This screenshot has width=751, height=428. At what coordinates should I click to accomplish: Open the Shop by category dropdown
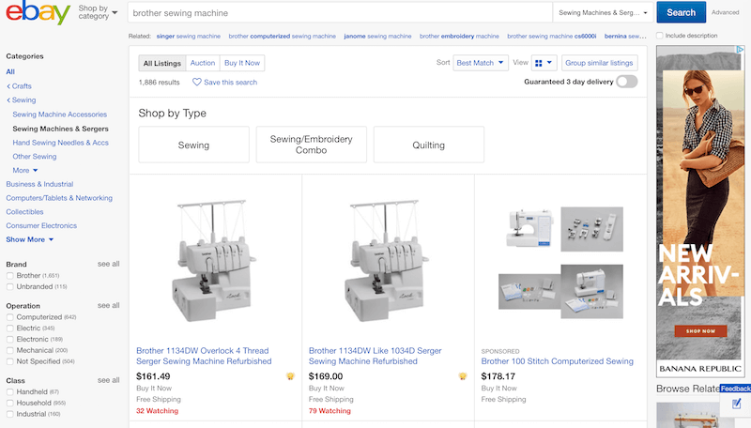[98, 12]
